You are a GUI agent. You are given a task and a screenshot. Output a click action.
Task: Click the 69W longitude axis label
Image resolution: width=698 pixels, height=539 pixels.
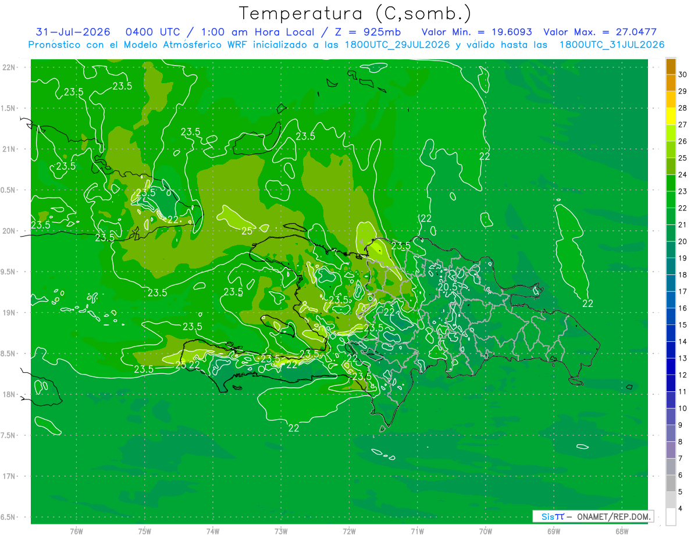coord(554,531)
